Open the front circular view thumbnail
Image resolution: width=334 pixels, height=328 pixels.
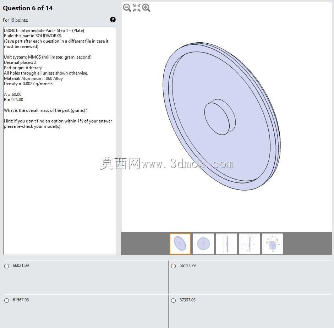click(203, 244)
